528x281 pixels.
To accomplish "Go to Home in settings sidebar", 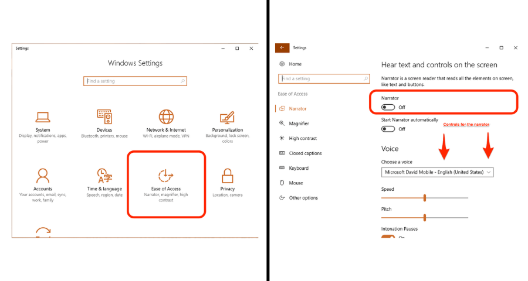I will (x=295, y=64).
